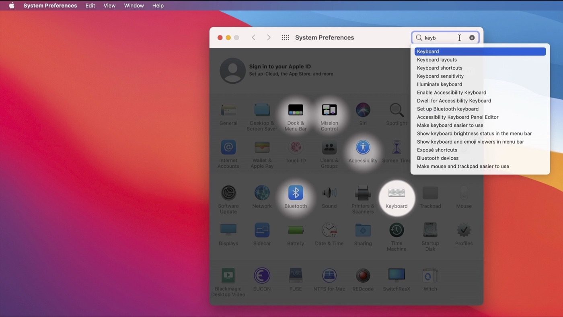The height and width of the screenshot is (317, 563).
Task: Open the Trackpad preference pane
Action: coord(430,193)
